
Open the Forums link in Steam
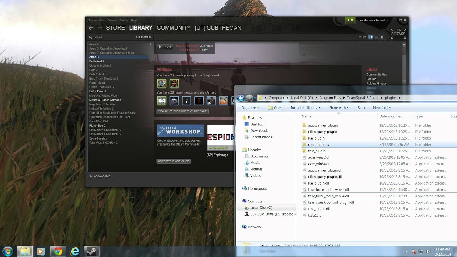[x=371, y=79]
